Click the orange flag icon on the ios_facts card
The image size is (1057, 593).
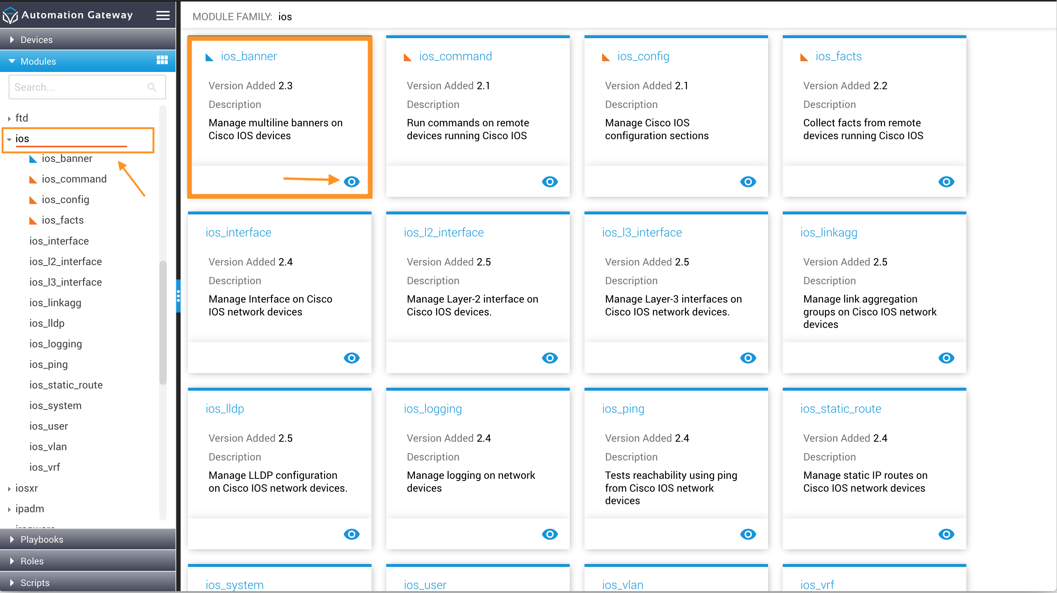804,57
